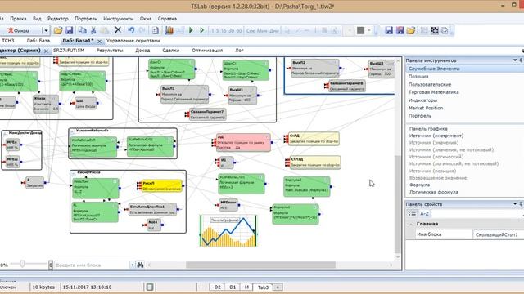Select the Tab3 bottom tab
The image size is (524, 294).
point(263,287)
